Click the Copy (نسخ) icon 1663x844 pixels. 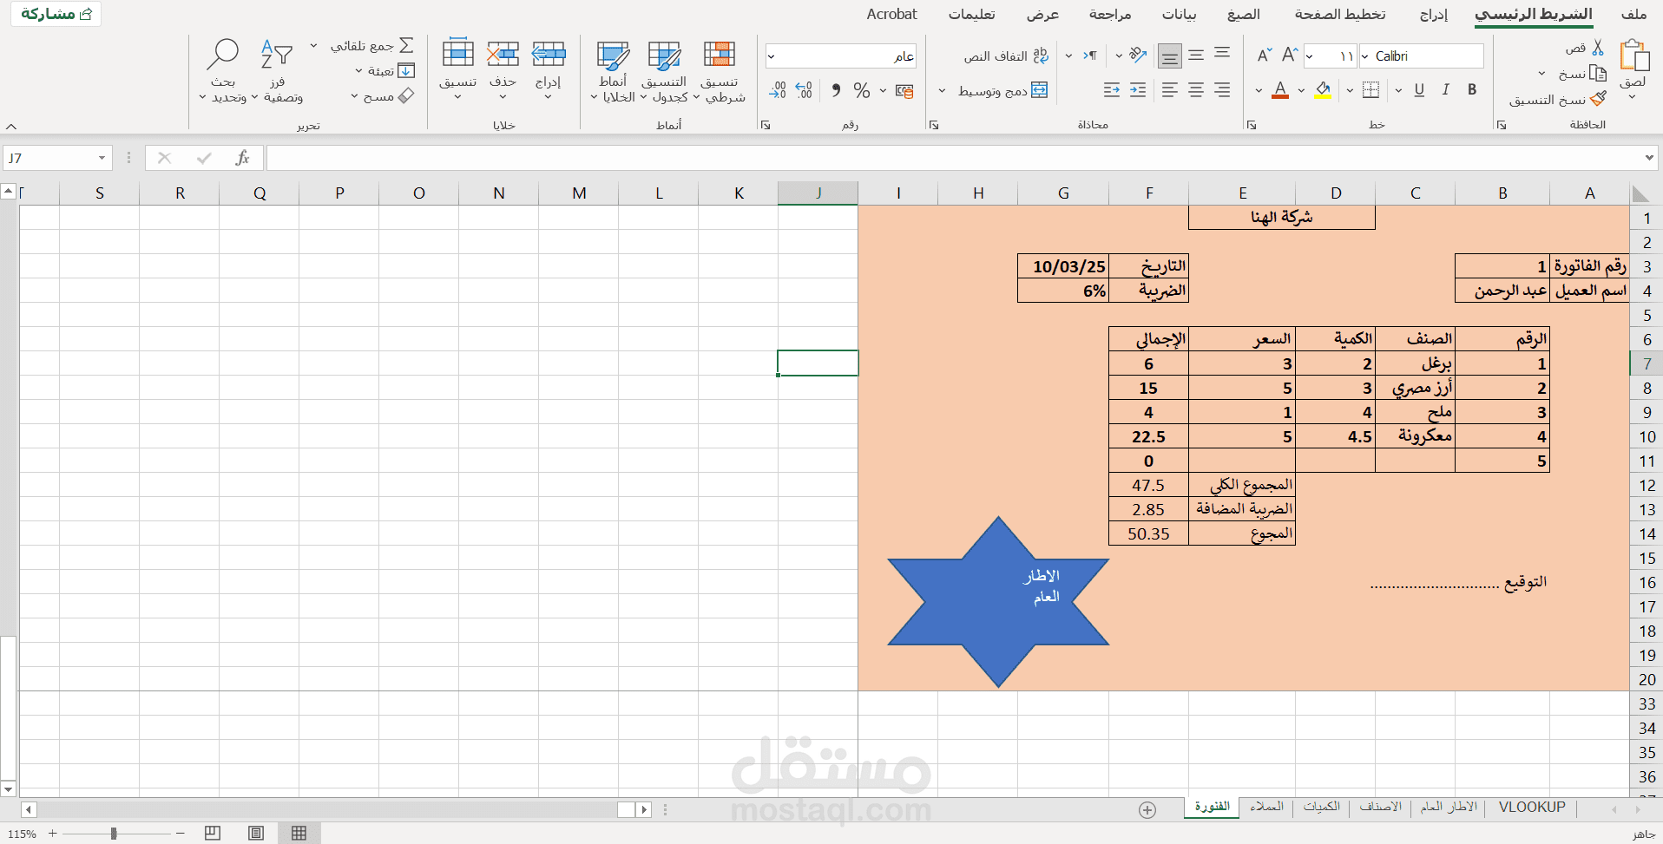1598,74
